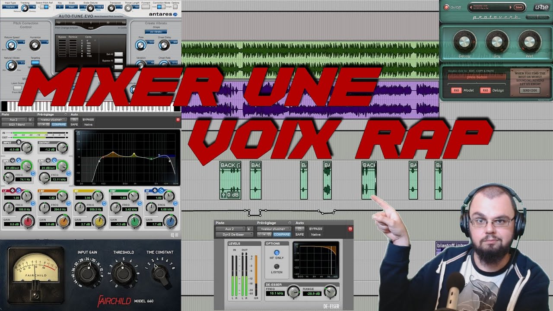Click the red target icon in EQ3 plugin header
This screenshot has height=311, width=553.
click(178, 120)
